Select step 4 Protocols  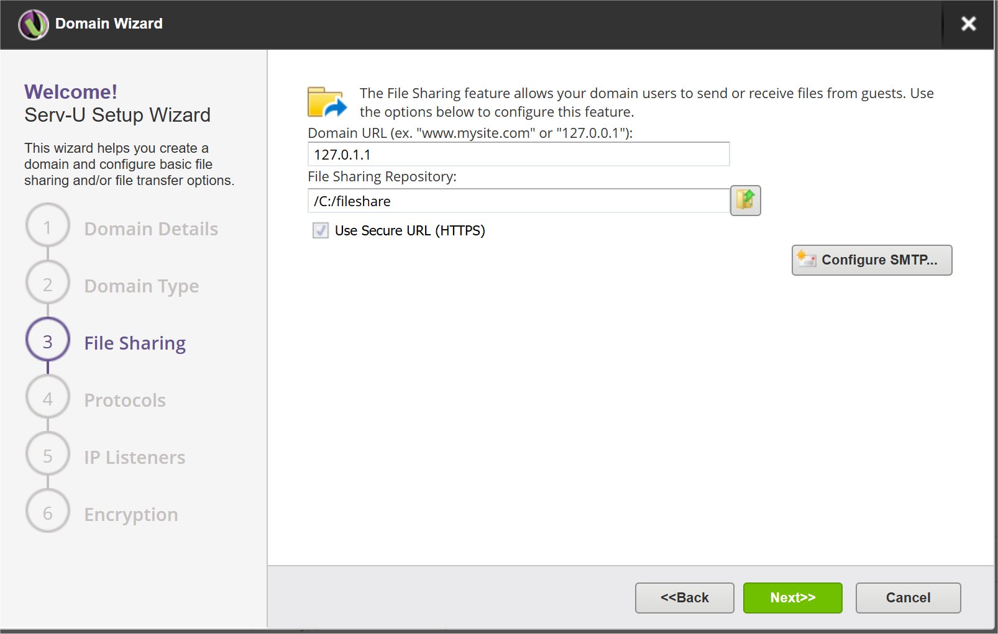coord(125,400)
